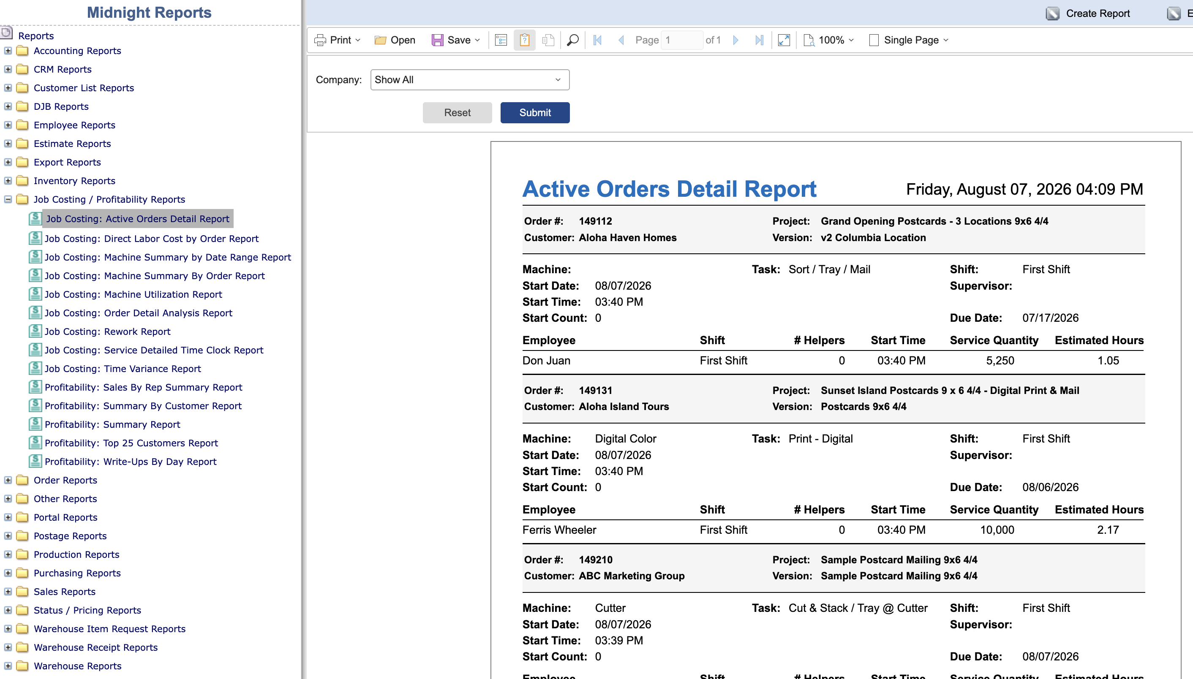Open Profitability: Top 25 Customers Report

click(x=131, y=443)
